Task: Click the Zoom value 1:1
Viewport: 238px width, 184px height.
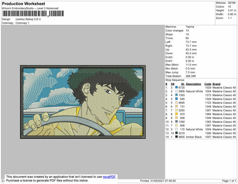Action: point(230,18)
